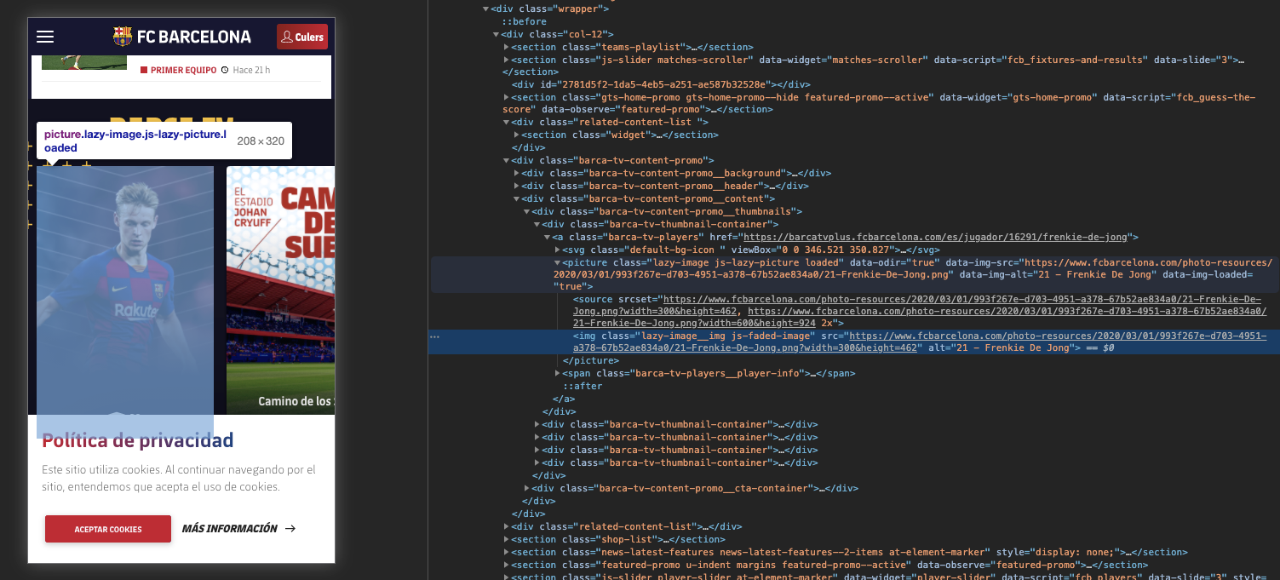Expand the gts-home-promo section node
This screenshot has width=1280, height=580.
(507, 97)
